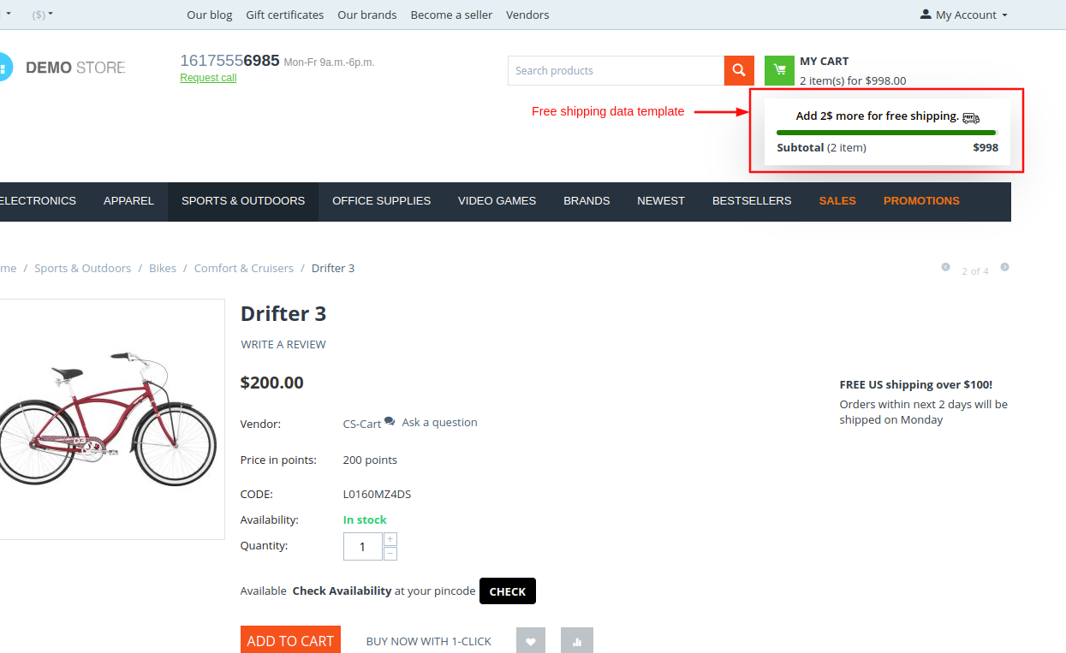Viewport: 1066px width, 653px height.
Task: Click the Request call link
Action: tap(208, 78)
